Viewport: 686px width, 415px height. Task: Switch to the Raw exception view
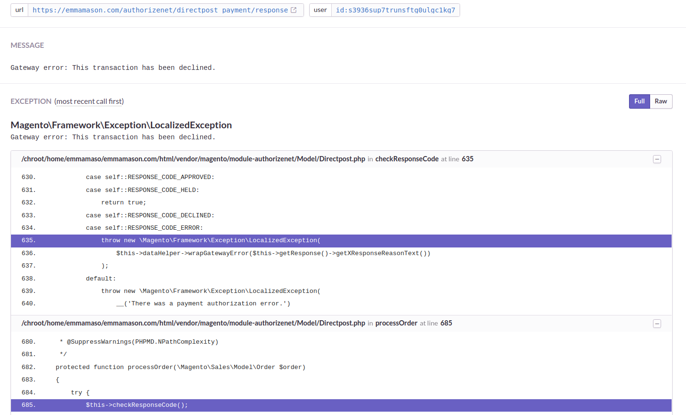(x=661, y=101)
